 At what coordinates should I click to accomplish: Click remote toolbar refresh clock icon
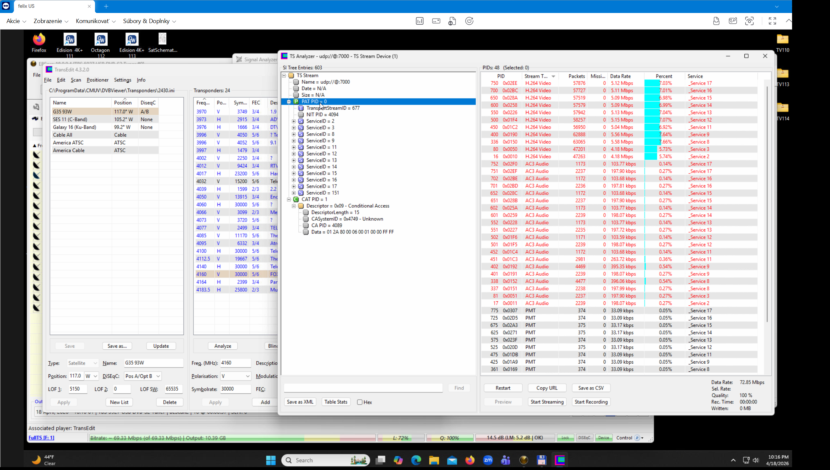(469, 21)
